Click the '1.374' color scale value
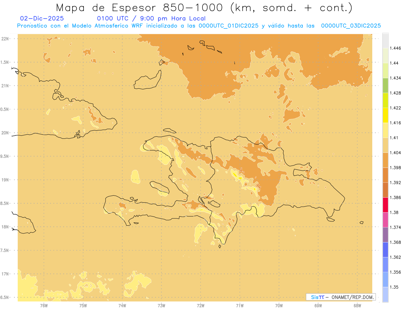This screenshot has width=401, height=310. (396, 227)
